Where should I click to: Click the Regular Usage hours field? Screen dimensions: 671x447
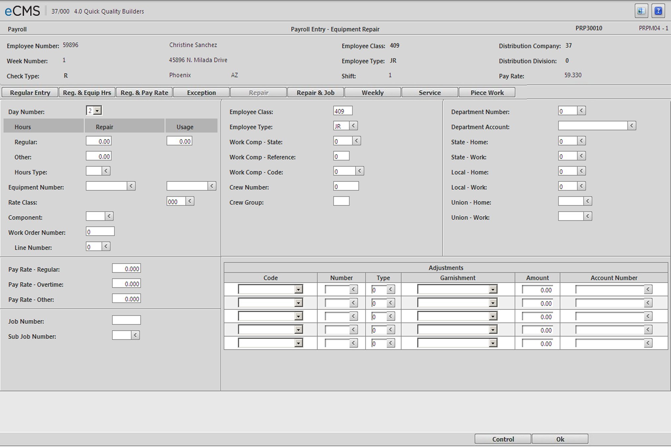179,141
